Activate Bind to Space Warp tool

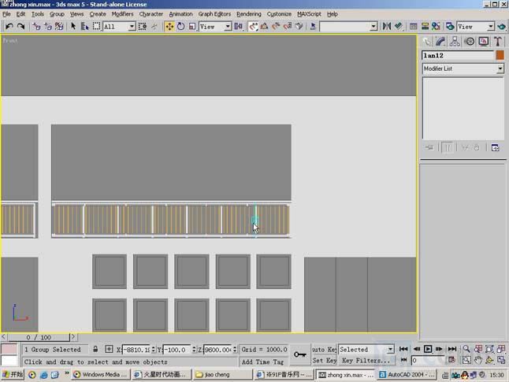[59, 26]
